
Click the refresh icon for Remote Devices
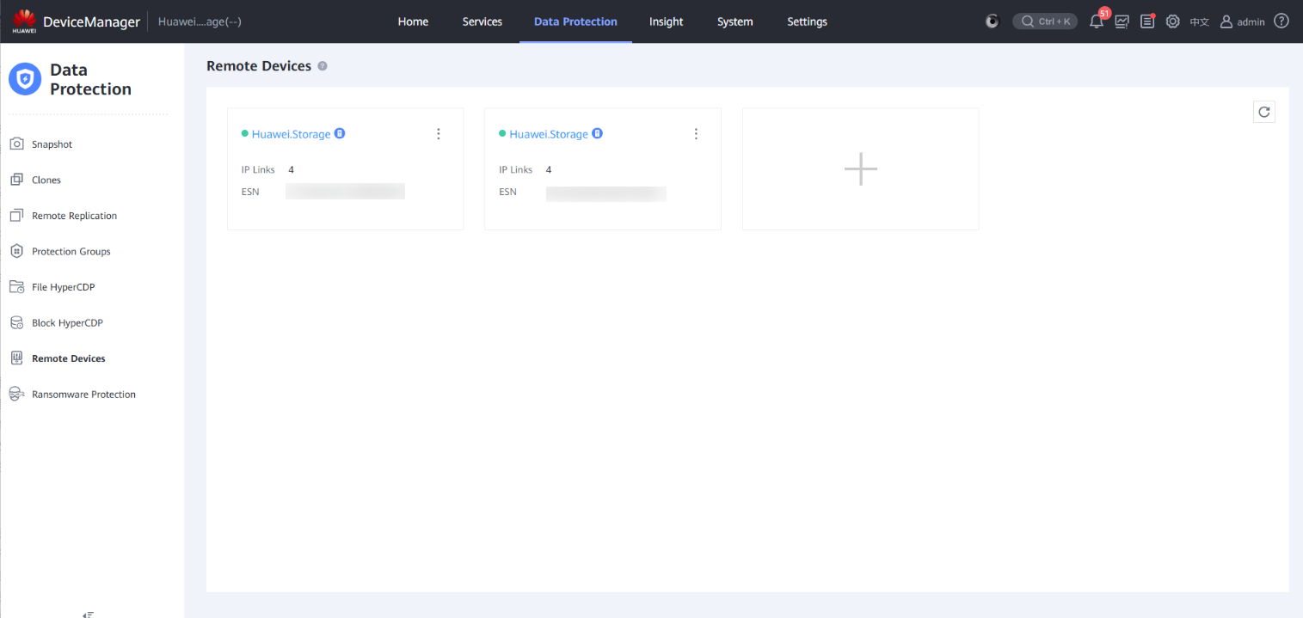(x=1263, y=112)
